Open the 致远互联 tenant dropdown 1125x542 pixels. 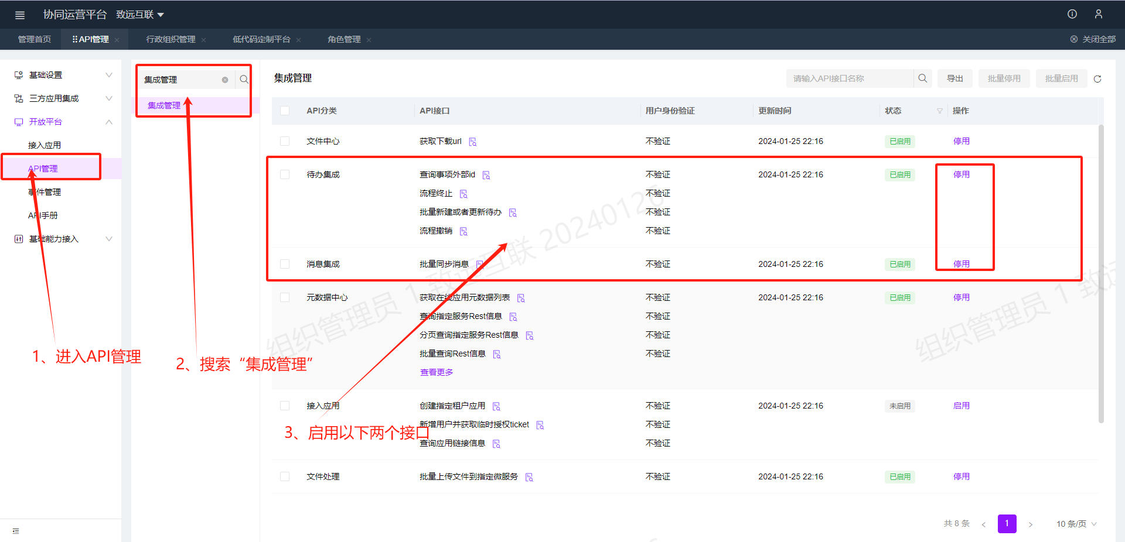coord(140,15)
